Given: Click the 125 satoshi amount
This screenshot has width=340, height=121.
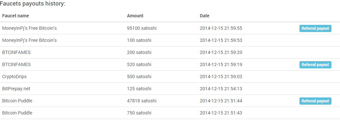Looking at the screenshot, I should click(x=139, y=89).
